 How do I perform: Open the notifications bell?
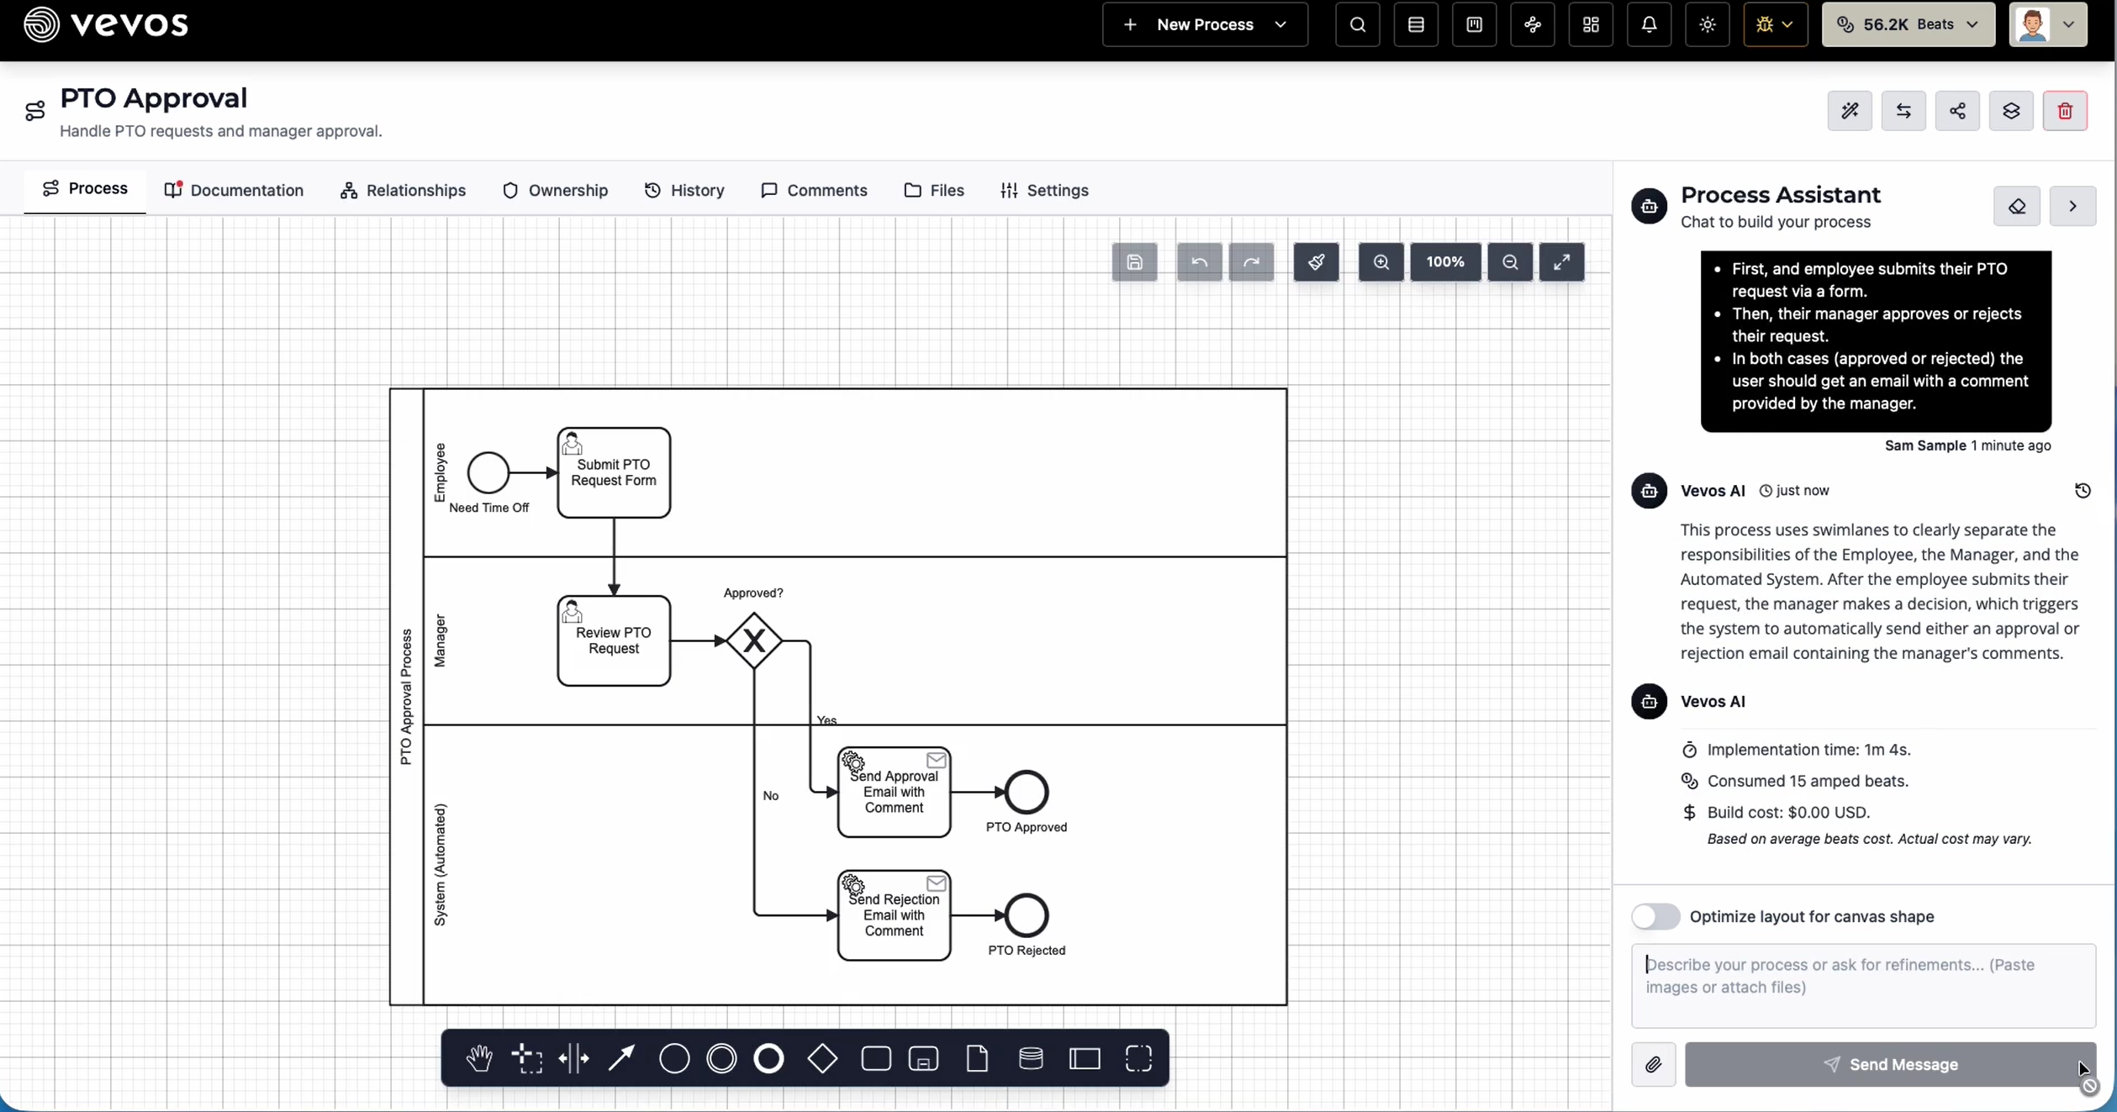coord(1649,24)
